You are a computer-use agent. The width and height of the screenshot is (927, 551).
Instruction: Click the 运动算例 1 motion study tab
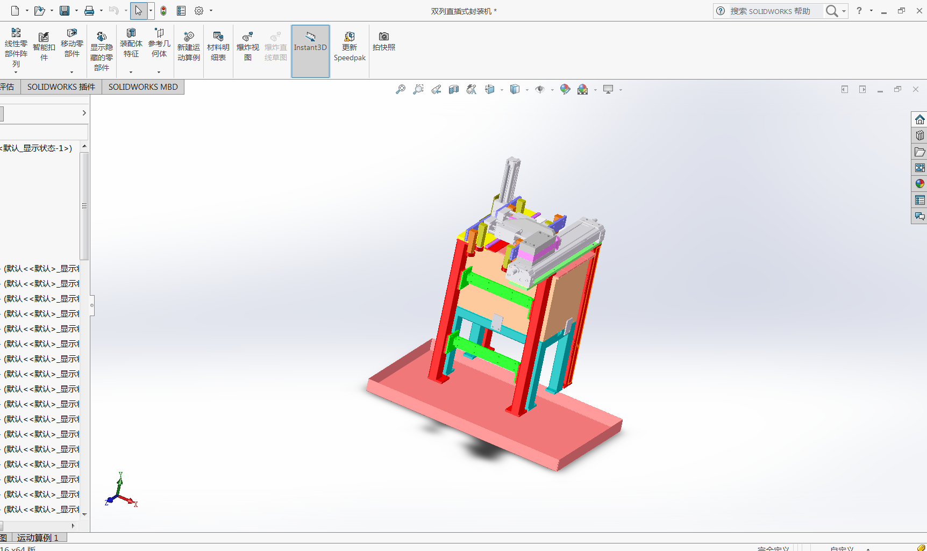[x=38, y=538]
